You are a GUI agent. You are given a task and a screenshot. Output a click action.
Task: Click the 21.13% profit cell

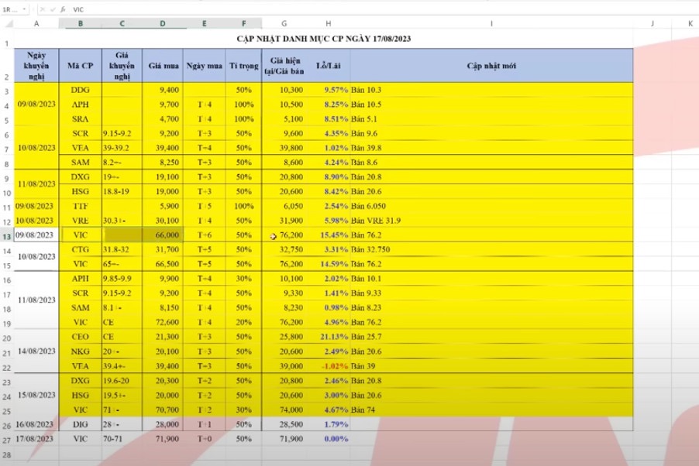[x=328, y=337]
